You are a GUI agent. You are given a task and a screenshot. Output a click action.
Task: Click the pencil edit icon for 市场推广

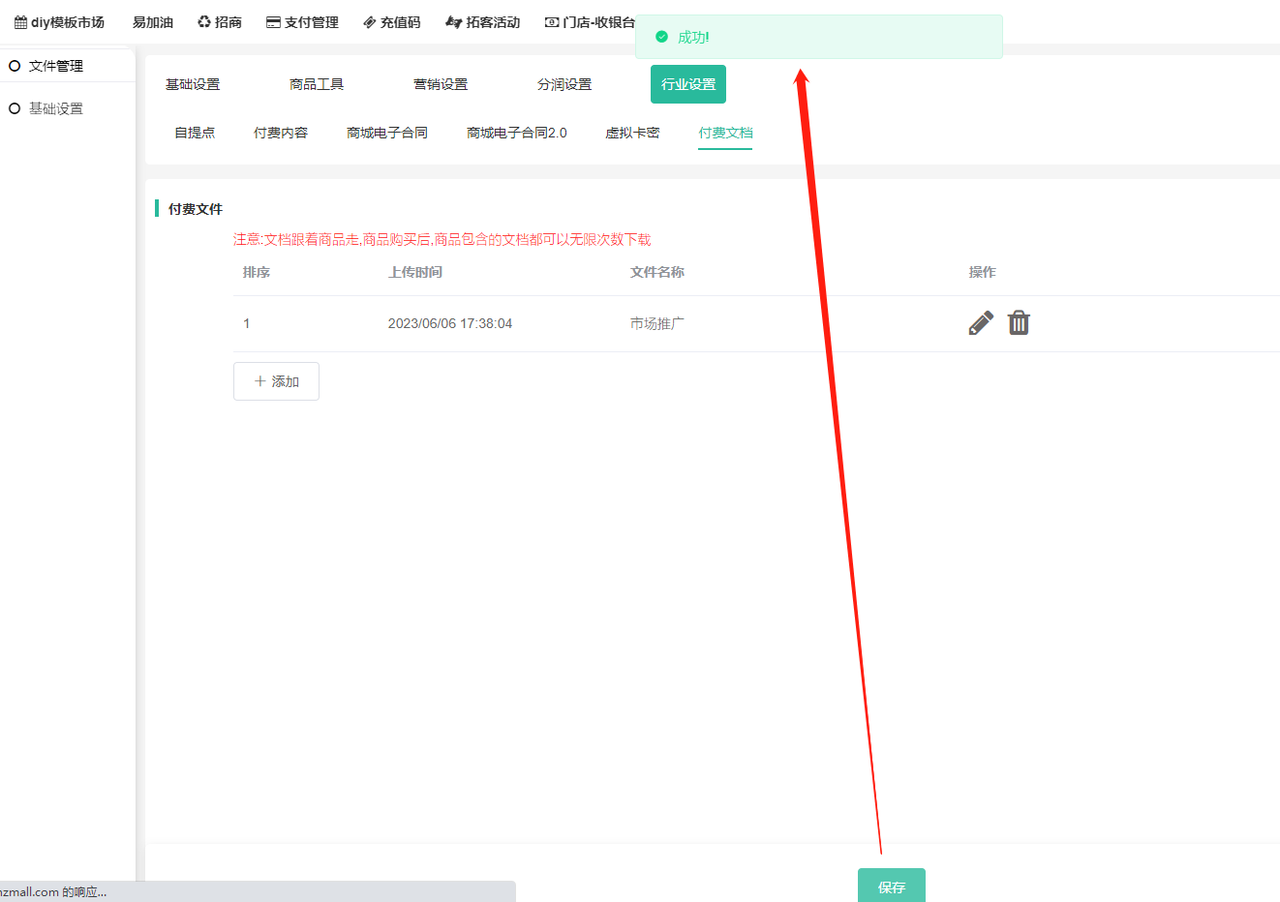tap(981, 323)
